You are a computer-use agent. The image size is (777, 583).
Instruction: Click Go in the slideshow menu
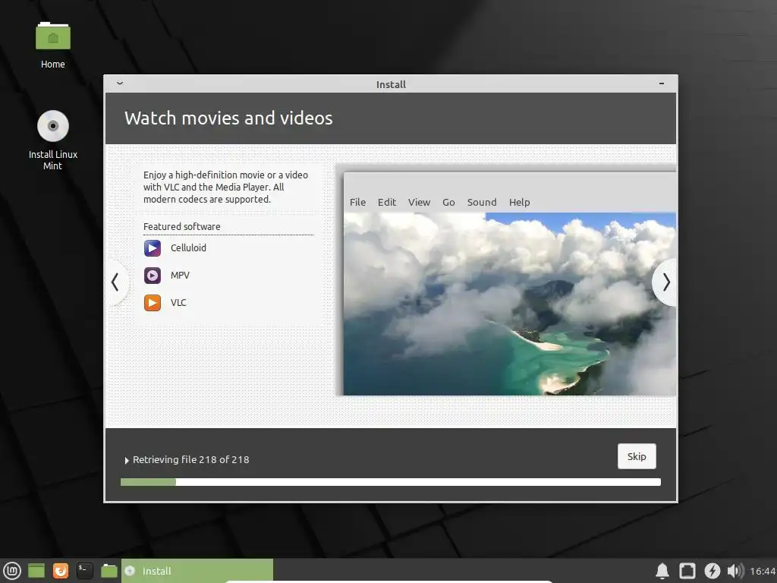coord(448,202)
